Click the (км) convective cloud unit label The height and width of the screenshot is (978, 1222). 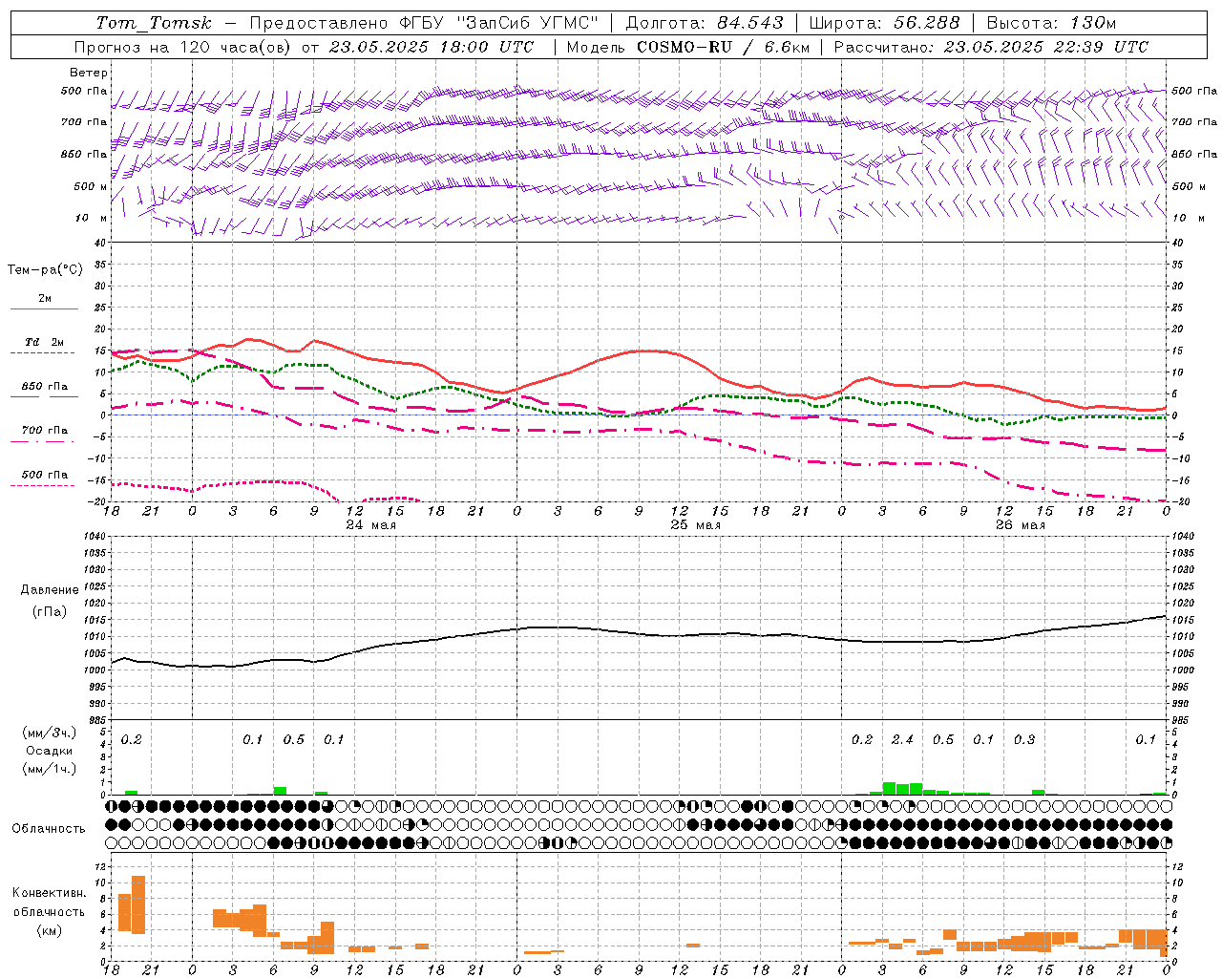[x=49, y=930]
